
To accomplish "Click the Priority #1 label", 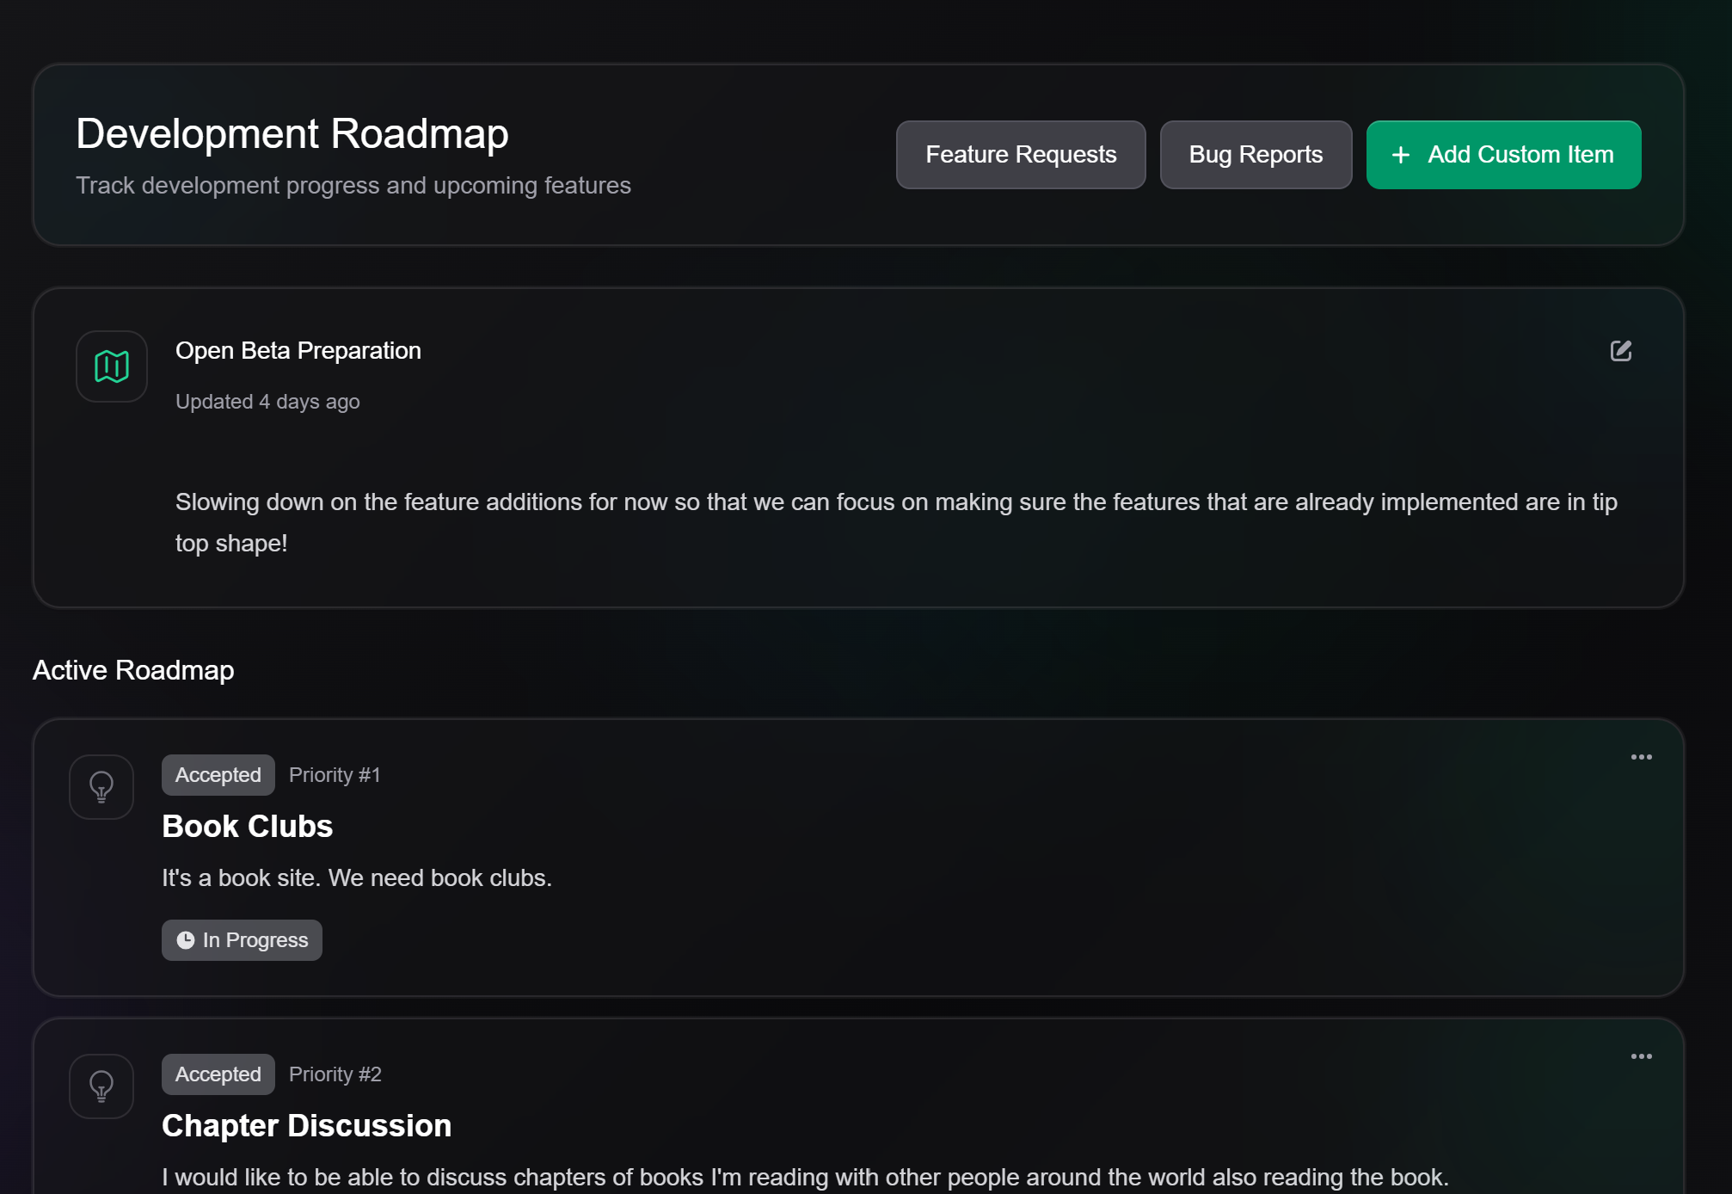I will coord(335,775).
